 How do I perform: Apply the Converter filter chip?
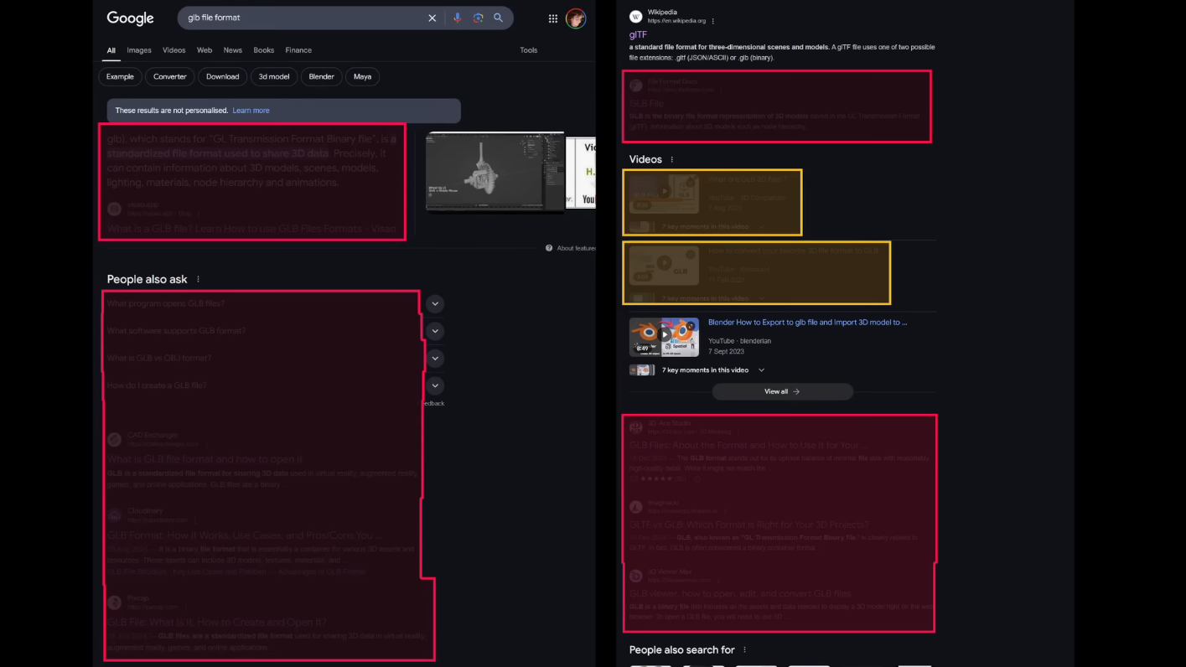[x=170, y=76]
